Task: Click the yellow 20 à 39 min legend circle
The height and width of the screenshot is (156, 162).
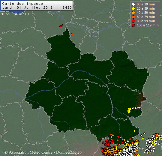Action: [x=133, y=8]
